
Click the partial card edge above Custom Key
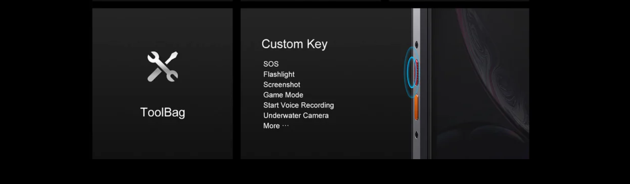[311, 0]
